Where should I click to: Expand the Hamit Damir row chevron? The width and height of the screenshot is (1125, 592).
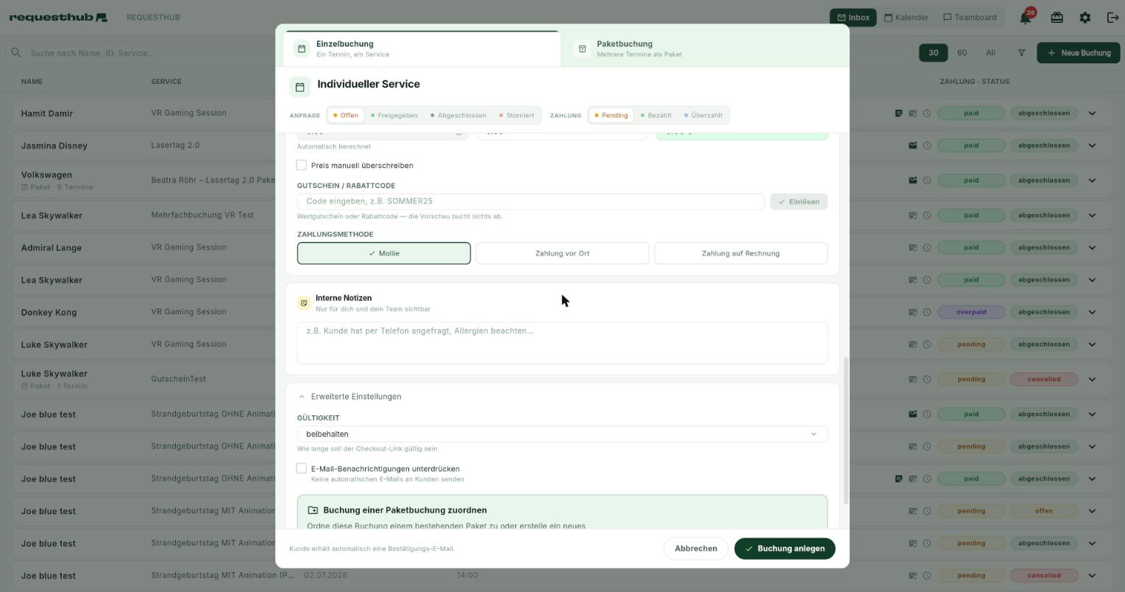click(1092, 113)
